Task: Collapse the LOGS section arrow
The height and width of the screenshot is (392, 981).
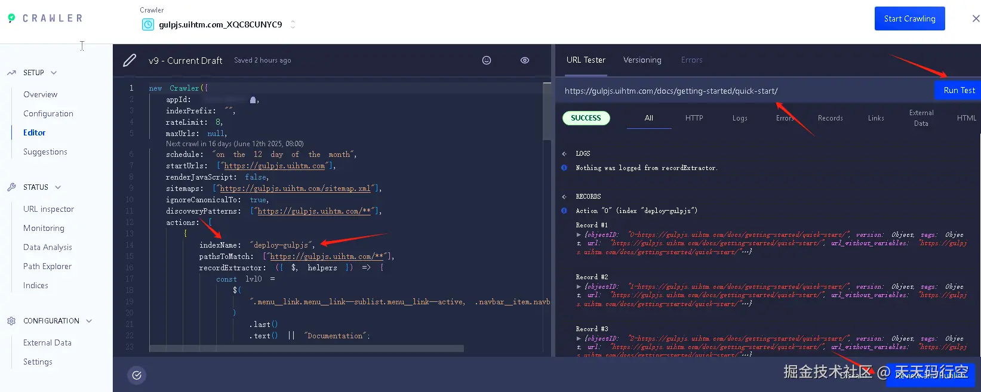Action: [564, 154]
